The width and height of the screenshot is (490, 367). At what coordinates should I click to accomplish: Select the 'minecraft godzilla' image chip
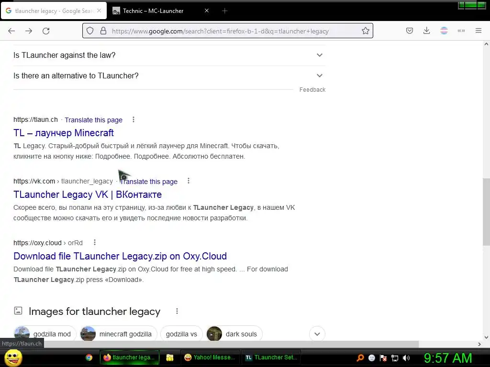pos(118,334)
